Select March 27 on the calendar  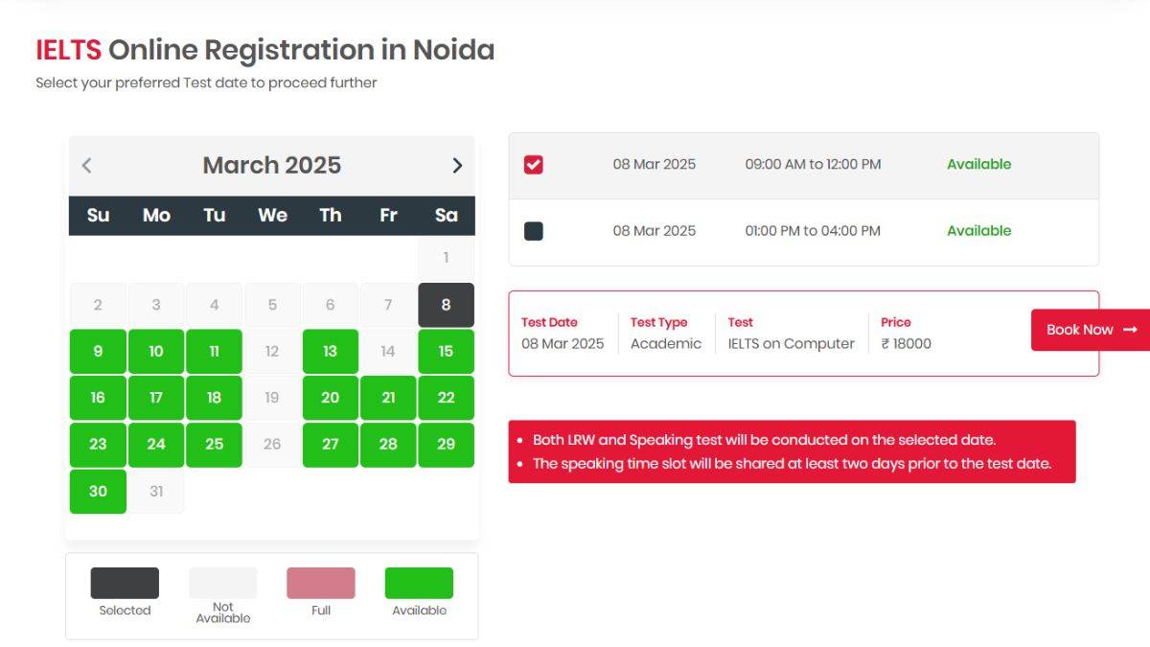click(x=330, y=444)
